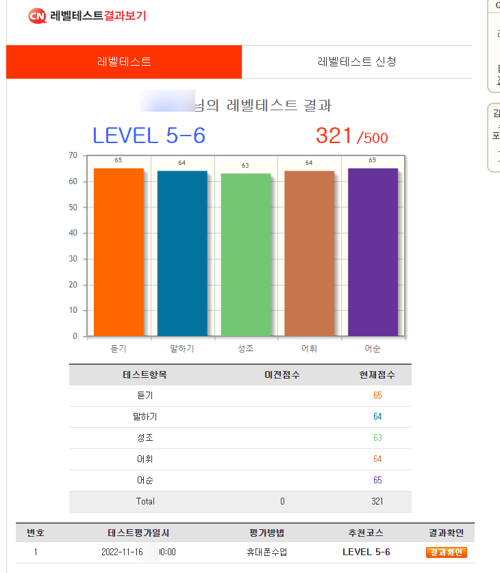Click the 성조 label under the chart

[x=246, y=348]
